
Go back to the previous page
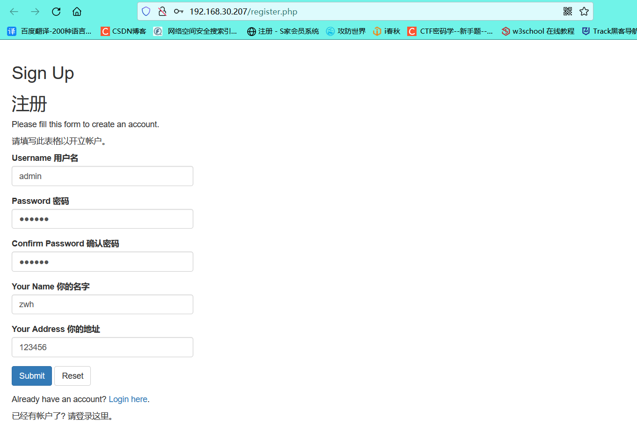14,12
